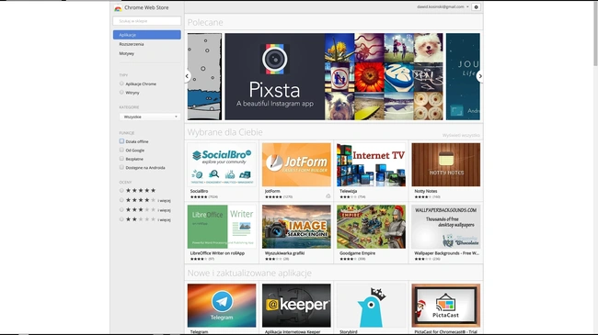Click Nowe i zaktualizowane aplikacje heading

[x=249, y=273]
